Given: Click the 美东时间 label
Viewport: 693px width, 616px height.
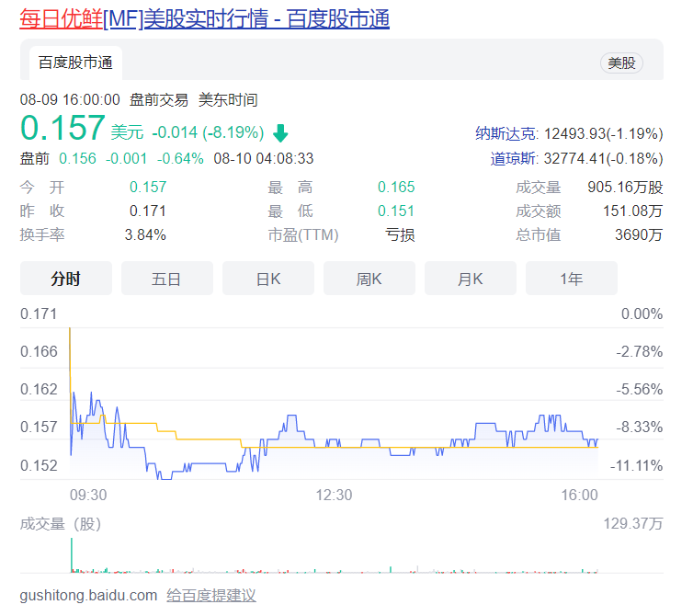Looking at the screenshot, I should (228, 99).
